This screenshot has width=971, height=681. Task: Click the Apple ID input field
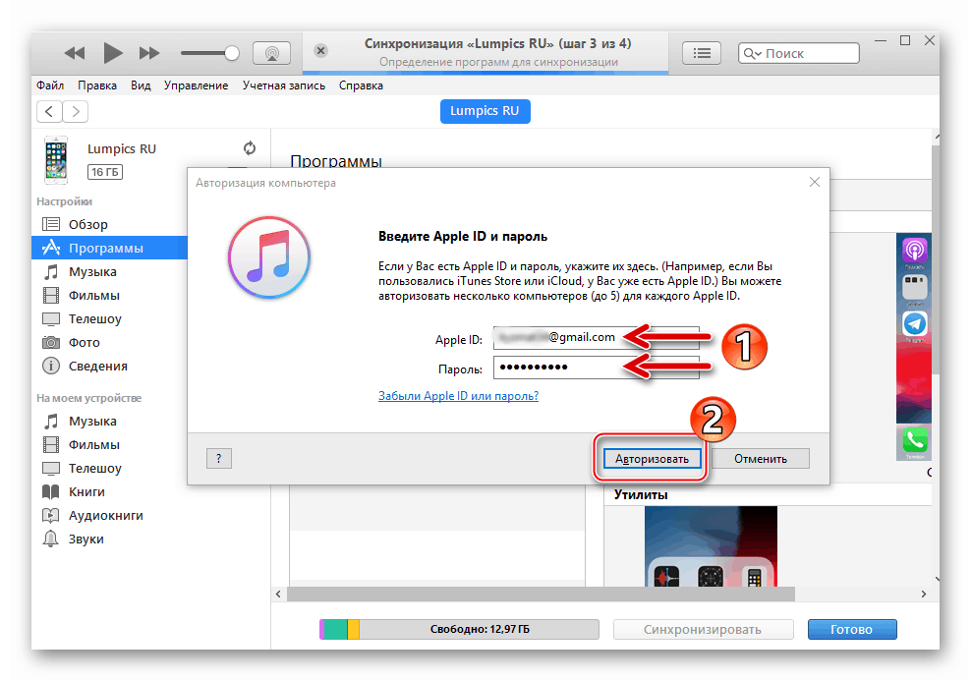596,338
